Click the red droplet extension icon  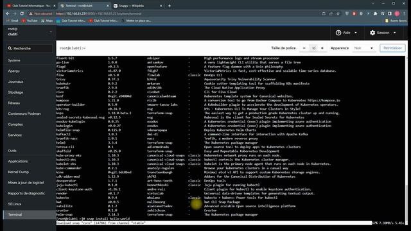tap(354, 13)
